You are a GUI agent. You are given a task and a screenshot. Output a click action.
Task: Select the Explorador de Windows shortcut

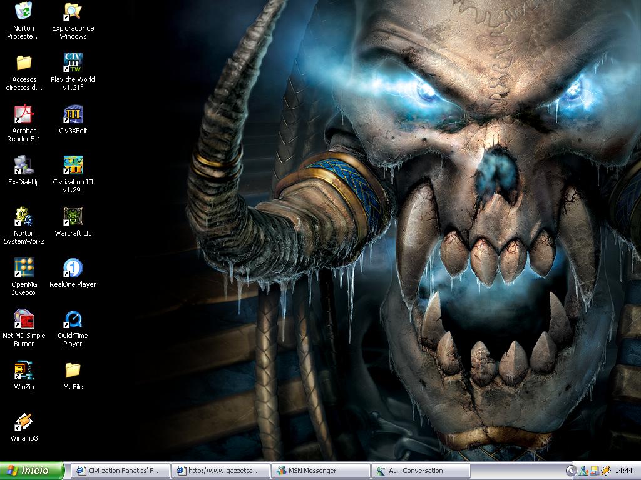[x=73, y=11]
